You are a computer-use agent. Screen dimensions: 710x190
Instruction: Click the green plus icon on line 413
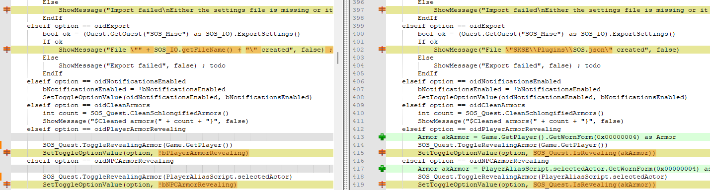pyautogui.click(x=382, y=137)
